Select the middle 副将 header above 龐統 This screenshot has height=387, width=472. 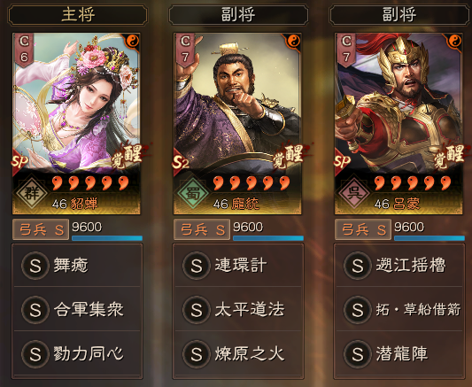coord(238,15)
